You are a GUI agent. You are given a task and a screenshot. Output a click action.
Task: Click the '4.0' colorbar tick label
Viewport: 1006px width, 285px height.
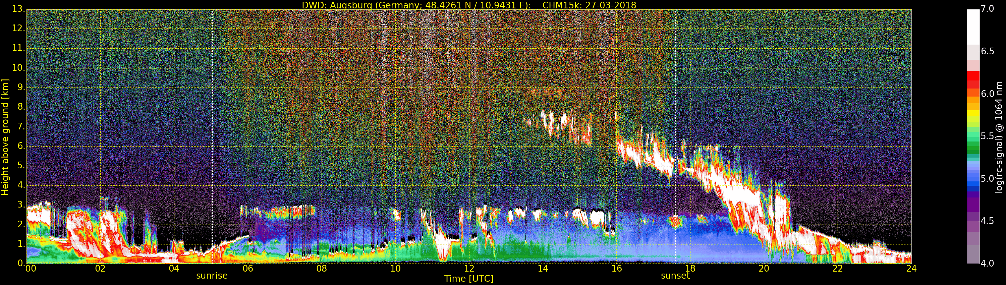point(987,264)
